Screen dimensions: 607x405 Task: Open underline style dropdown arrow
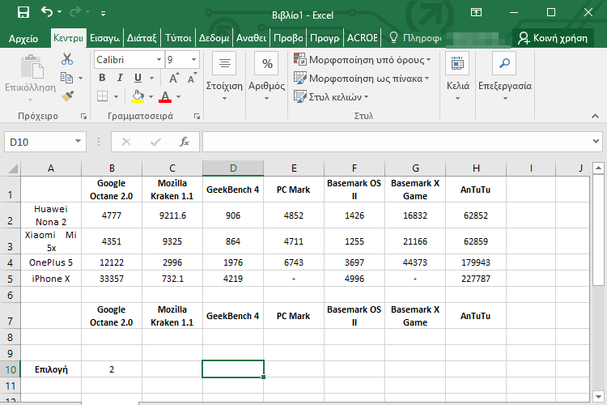(152, 79)
